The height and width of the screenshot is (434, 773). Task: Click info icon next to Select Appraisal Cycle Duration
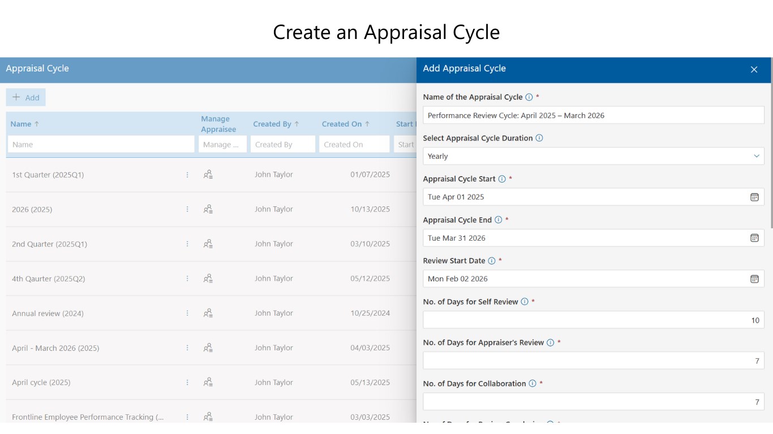539,138
